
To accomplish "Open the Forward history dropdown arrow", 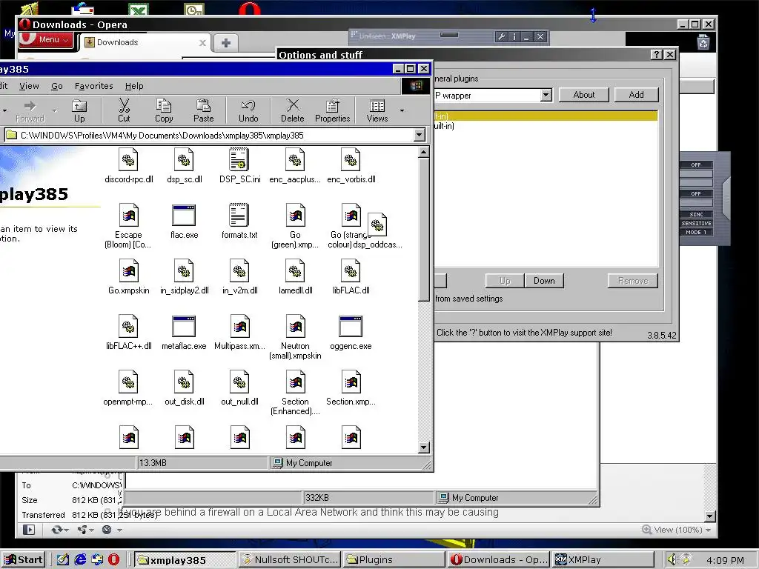I will (54, 111).
